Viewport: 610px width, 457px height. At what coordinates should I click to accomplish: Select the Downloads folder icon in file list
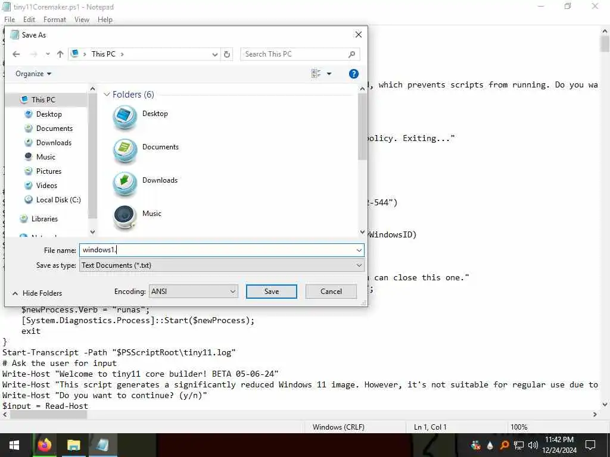[x=125, y=184]
